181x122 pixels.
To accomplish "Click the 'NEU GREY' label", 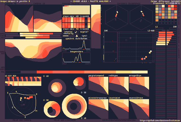I will click(x=3, y=68).
